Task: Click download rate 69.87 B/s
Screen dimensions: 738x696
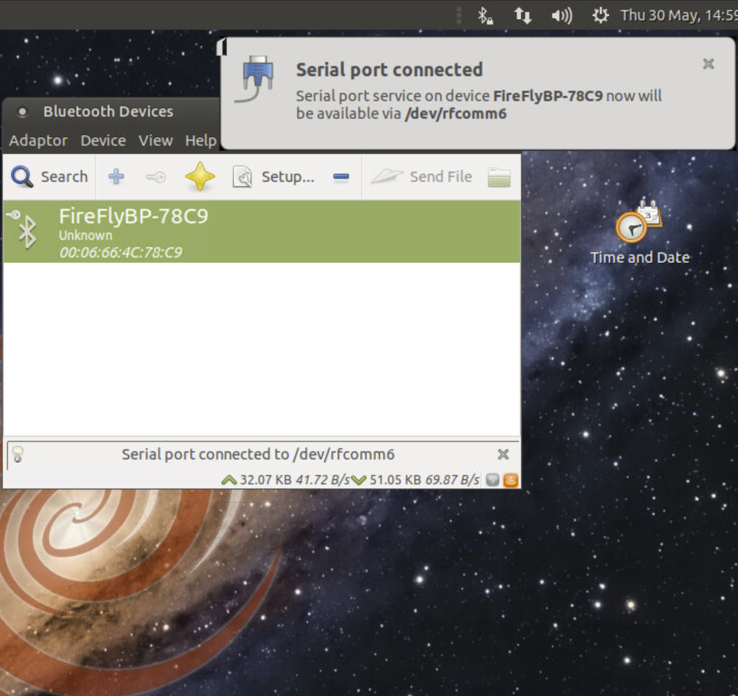Action: click(453, 480)
